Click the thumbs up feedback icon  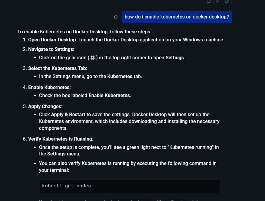[x=209, y=1]
